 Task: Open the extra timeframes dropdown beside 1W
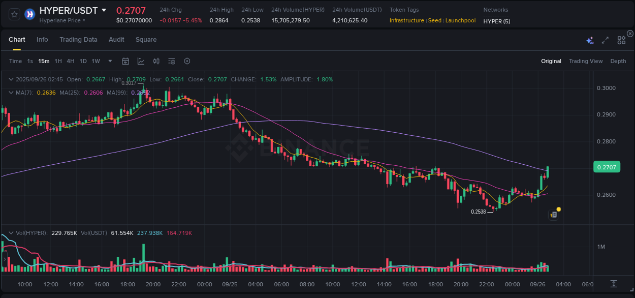tap(110, 61)
